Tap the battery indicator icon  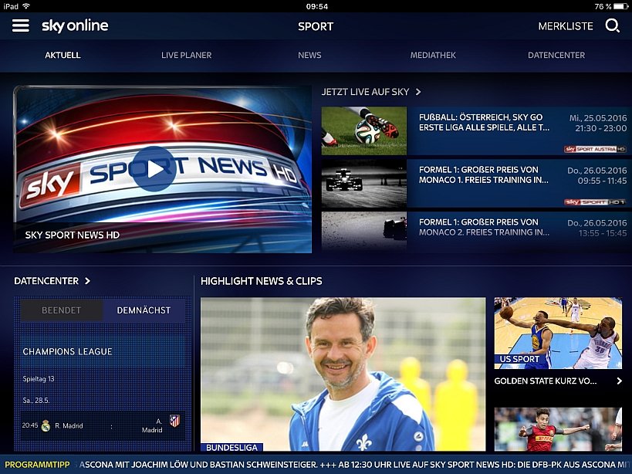pos(620,6)
